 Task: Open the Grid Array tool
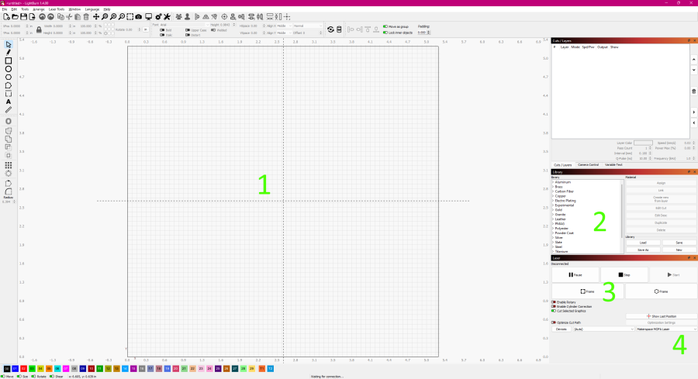point(9,165)
